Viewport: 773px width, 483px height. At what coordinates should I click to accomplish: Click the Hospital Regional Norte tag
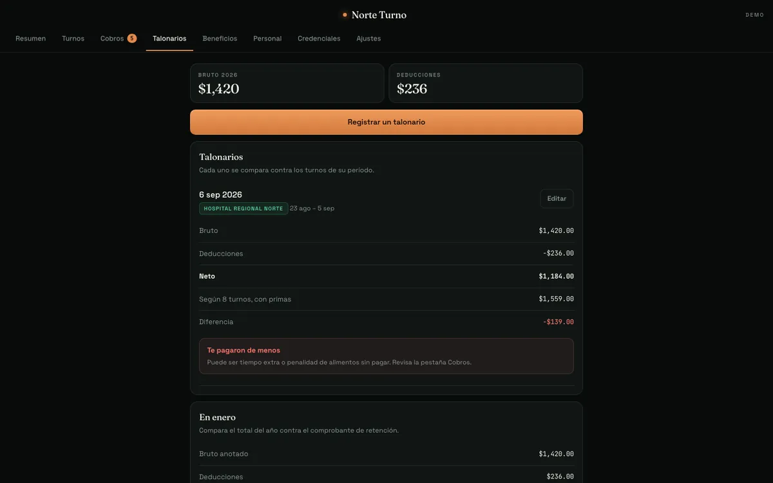click(243, 209)
